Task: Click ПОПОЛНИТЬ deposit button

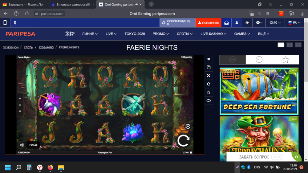Action: (209, 23)
